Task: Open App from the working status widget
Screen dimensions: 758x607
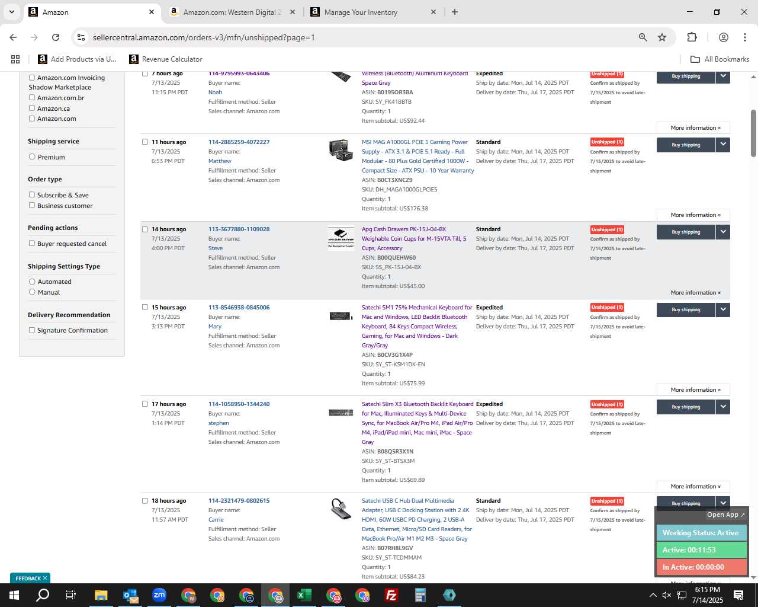Action: 726,515
